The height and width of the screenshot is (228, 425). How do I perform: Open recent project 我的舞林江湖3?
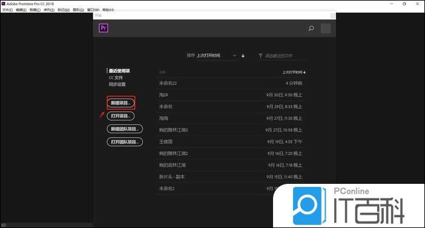click(x=231, y=130)
